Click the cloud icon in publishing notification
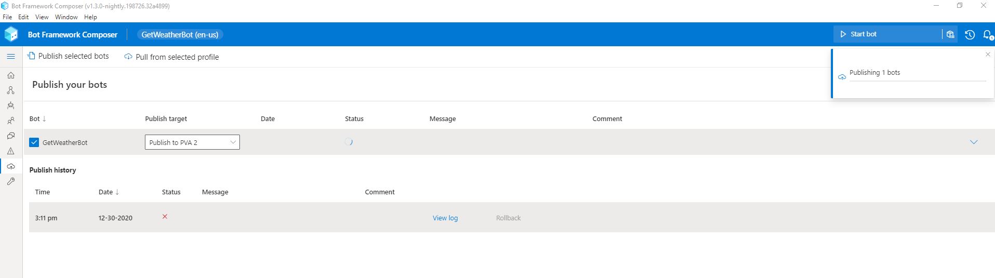This screenshot has height=278, width=995. pyautogui.click(x=842, y=77)
